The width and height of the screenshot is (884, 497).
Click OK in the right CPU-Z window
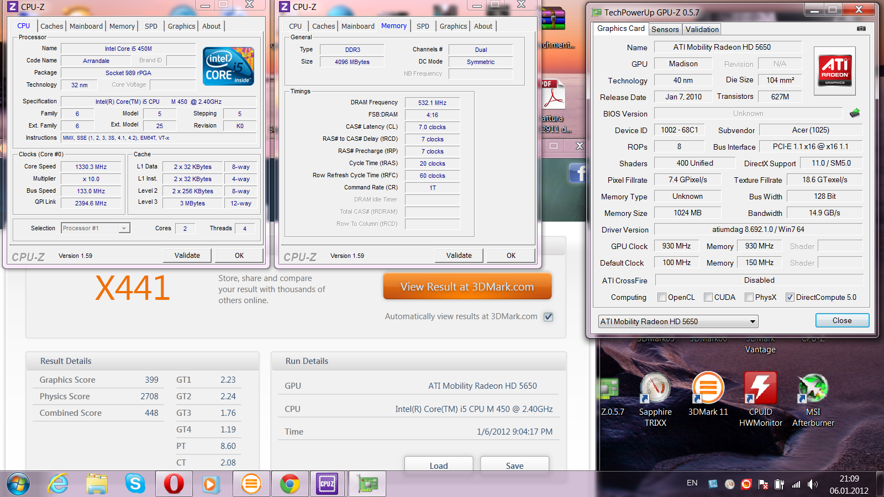(x=511, y=255)
